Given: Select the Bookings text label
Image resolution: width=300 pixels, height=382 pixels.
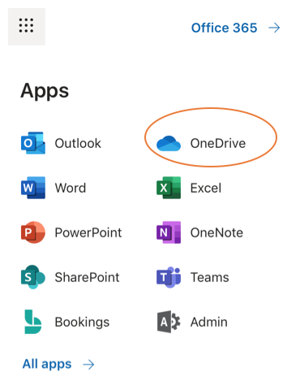Looking at the screenshot, I should tap(82, 323).
